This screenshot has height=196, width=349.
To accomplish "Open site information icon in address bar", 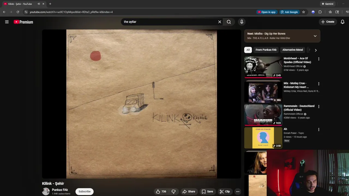I will (x=26, y=12).
